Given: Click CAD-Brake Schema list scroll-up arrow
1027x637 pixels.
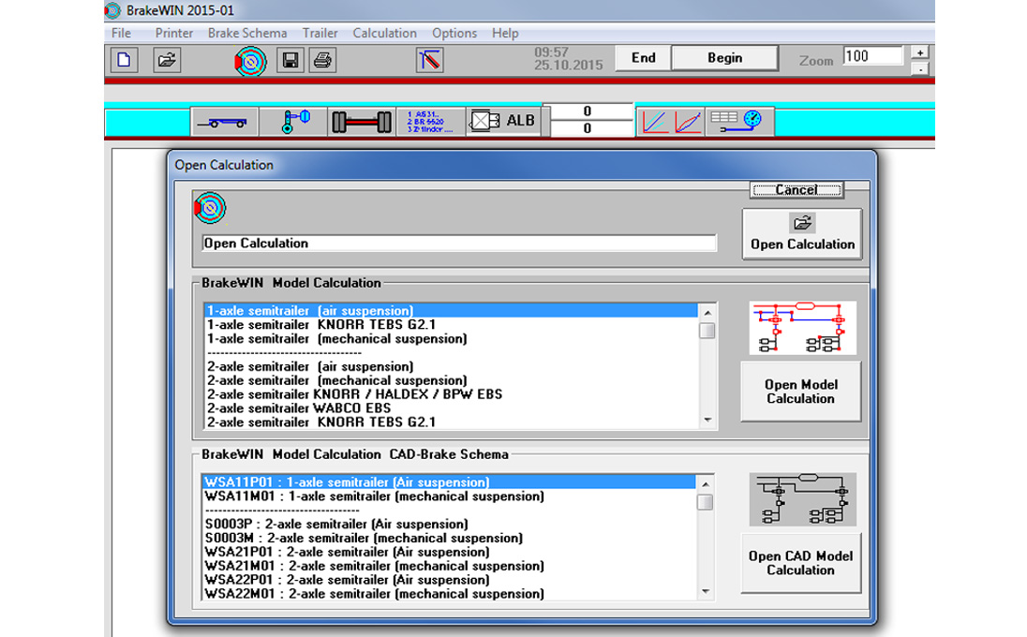Looking at the screenshot, I should tap(706, 484).
